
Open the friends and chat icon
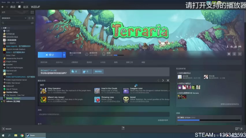(241, 129)
